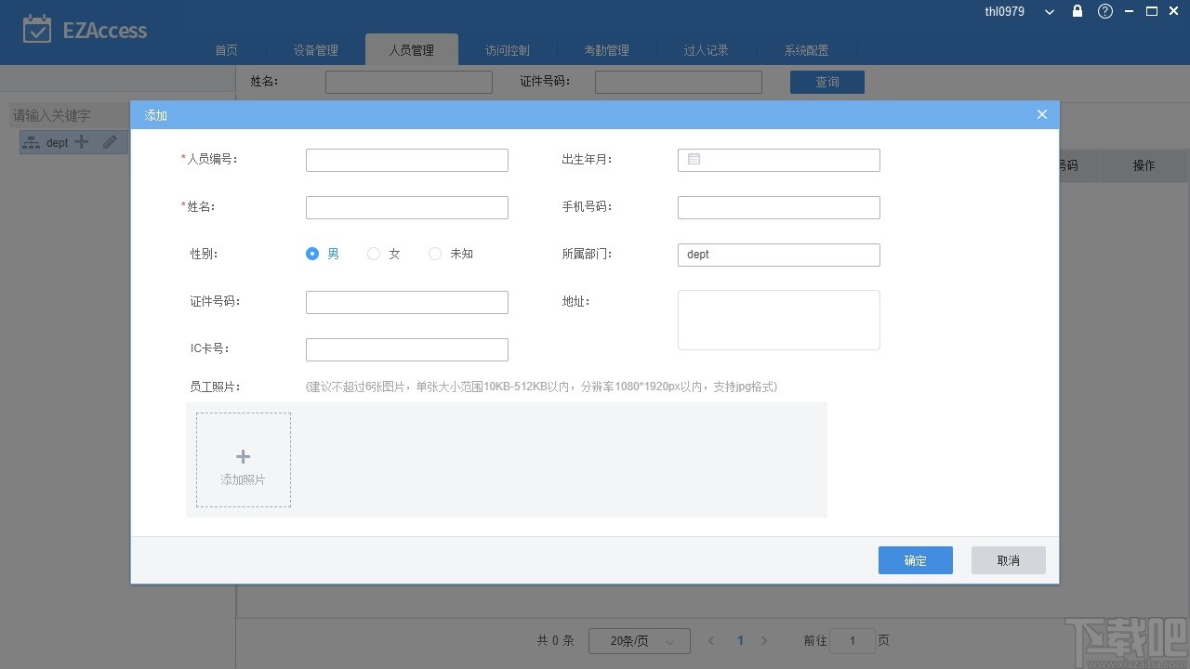Viewport: 1190px width, 669px height.
Task: Click the 取消 cancel button
Action: [1008, 559]
